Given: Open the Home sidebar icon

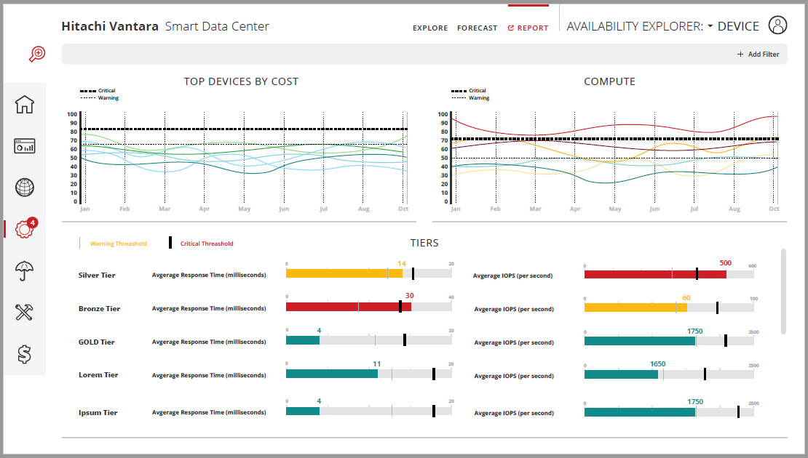Looking at the screenshot, I should tap(24, 105).
